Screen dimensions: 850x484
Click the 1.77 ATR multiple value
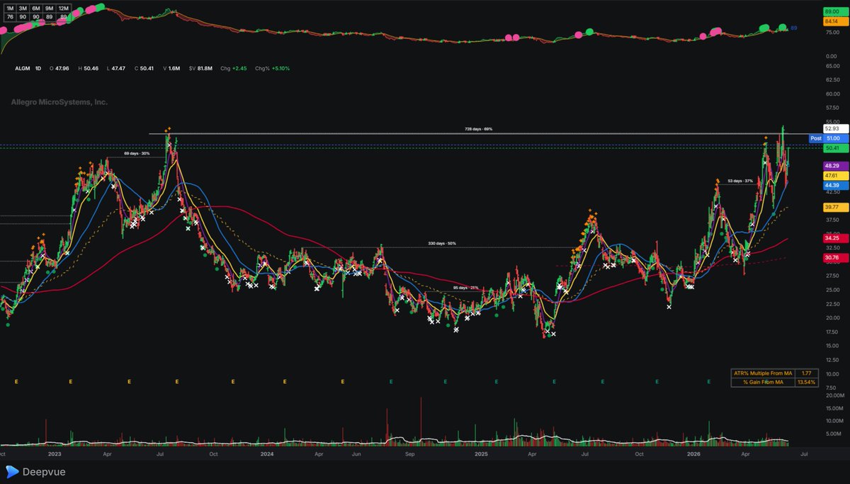tap(807, 373)
